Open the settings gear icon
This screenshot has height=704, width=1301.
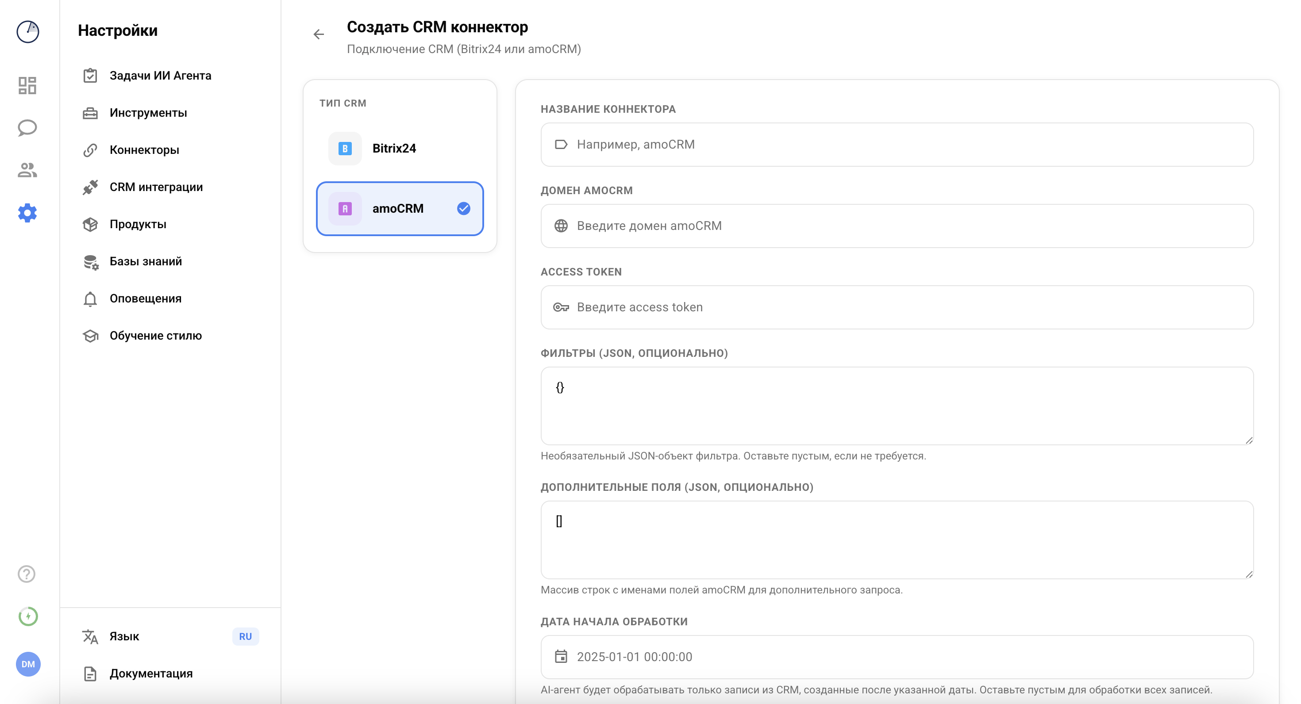click(x=28, y=213)
